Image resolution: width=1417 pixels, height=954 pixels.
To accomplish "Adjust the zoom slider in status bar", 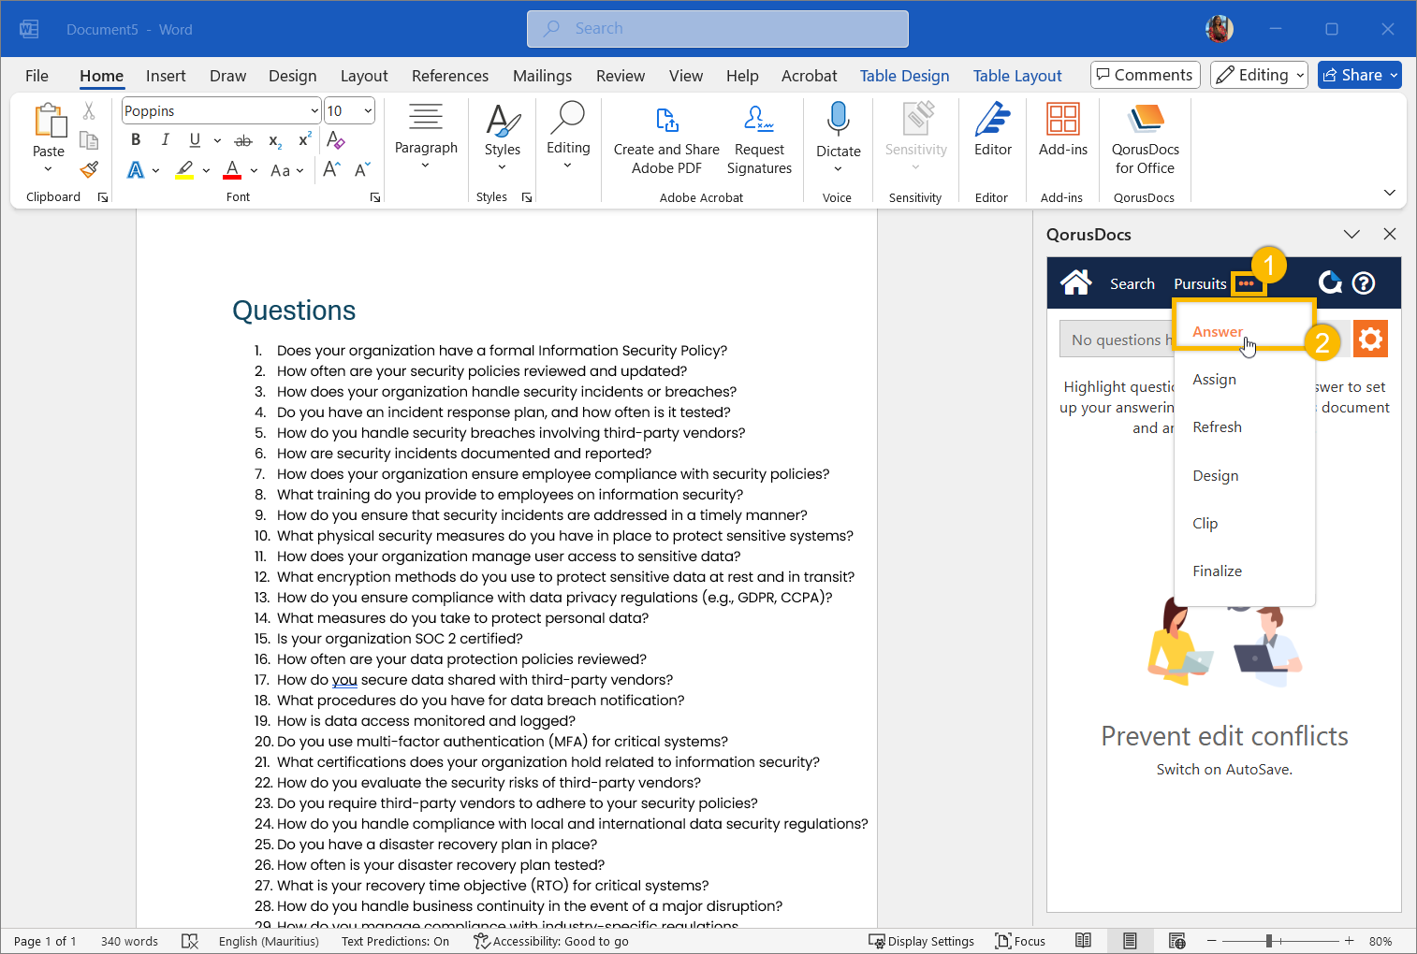I will coord(1269,941).
